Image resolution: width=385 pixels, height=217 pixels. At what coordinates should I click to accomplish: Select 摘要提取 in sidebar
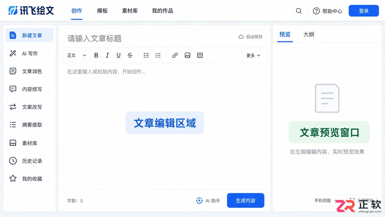(29, 125)
